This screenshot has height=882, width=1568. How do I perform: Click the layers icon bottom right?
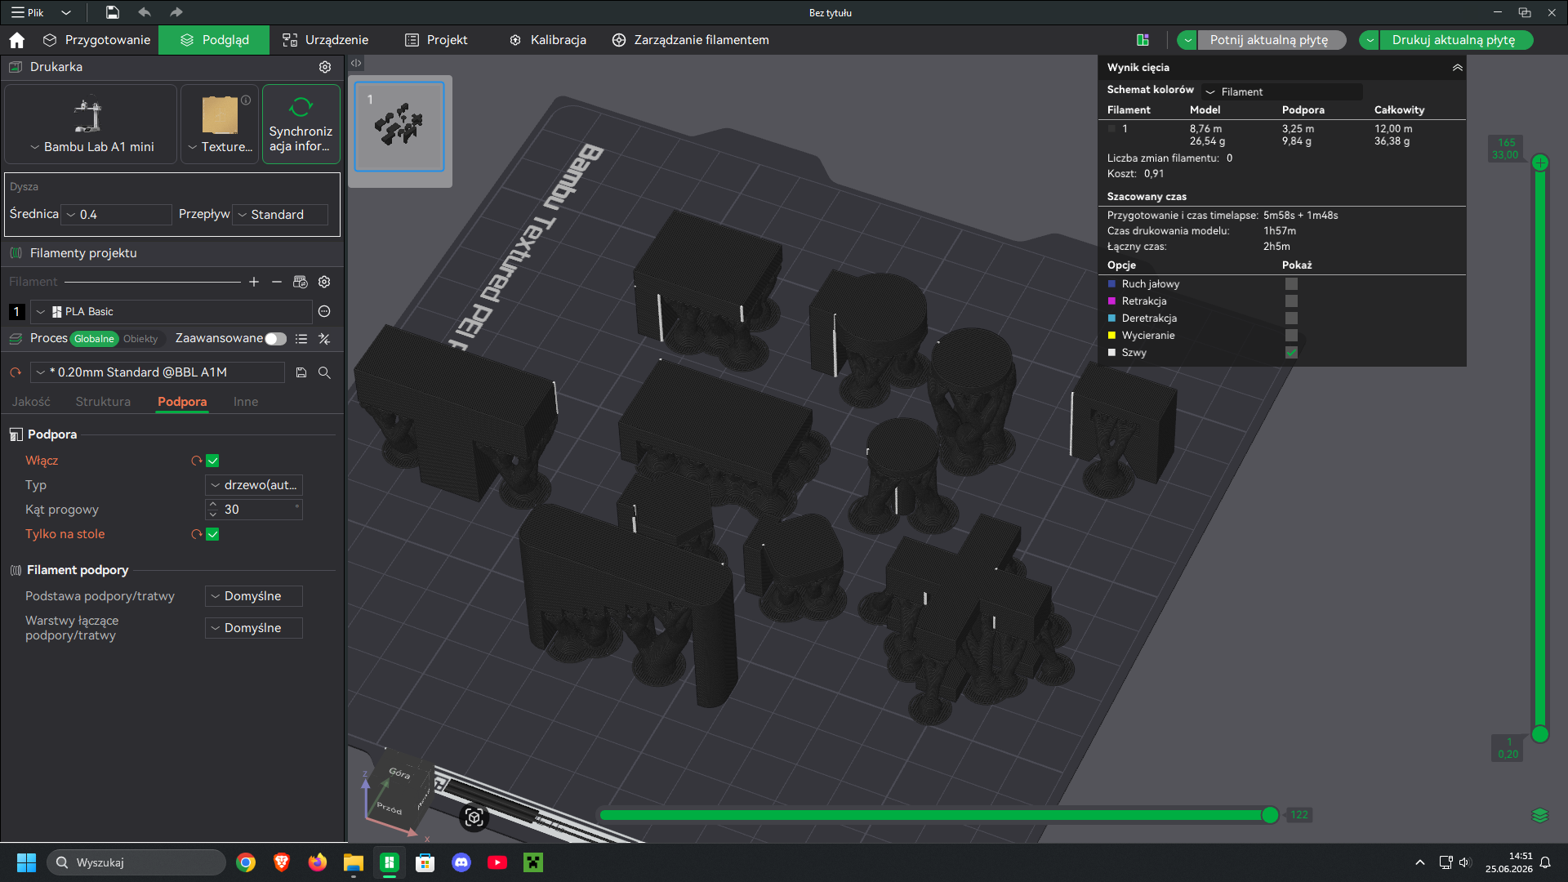1540,815
